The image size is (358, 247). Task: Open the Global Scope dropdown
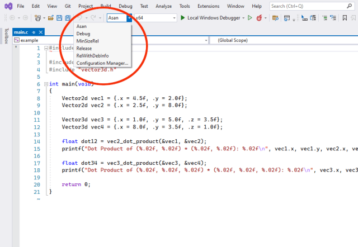click(284, 40)
